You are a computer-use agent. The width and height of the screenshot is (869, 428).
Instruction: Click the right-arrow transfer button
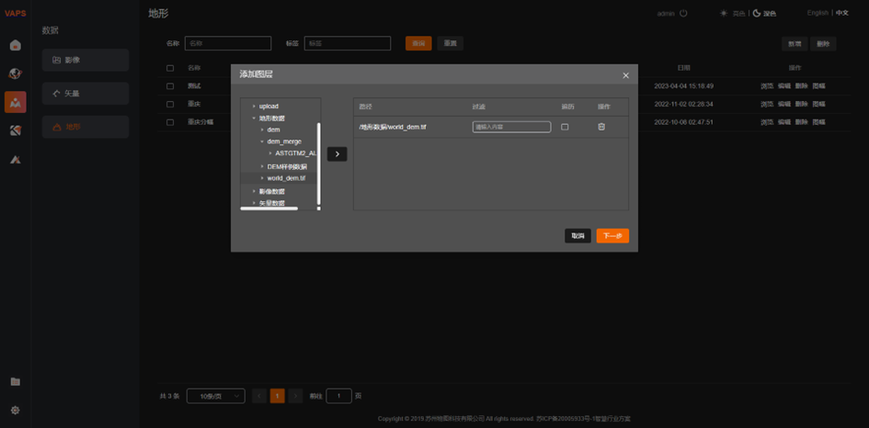(x=337, y=153)
